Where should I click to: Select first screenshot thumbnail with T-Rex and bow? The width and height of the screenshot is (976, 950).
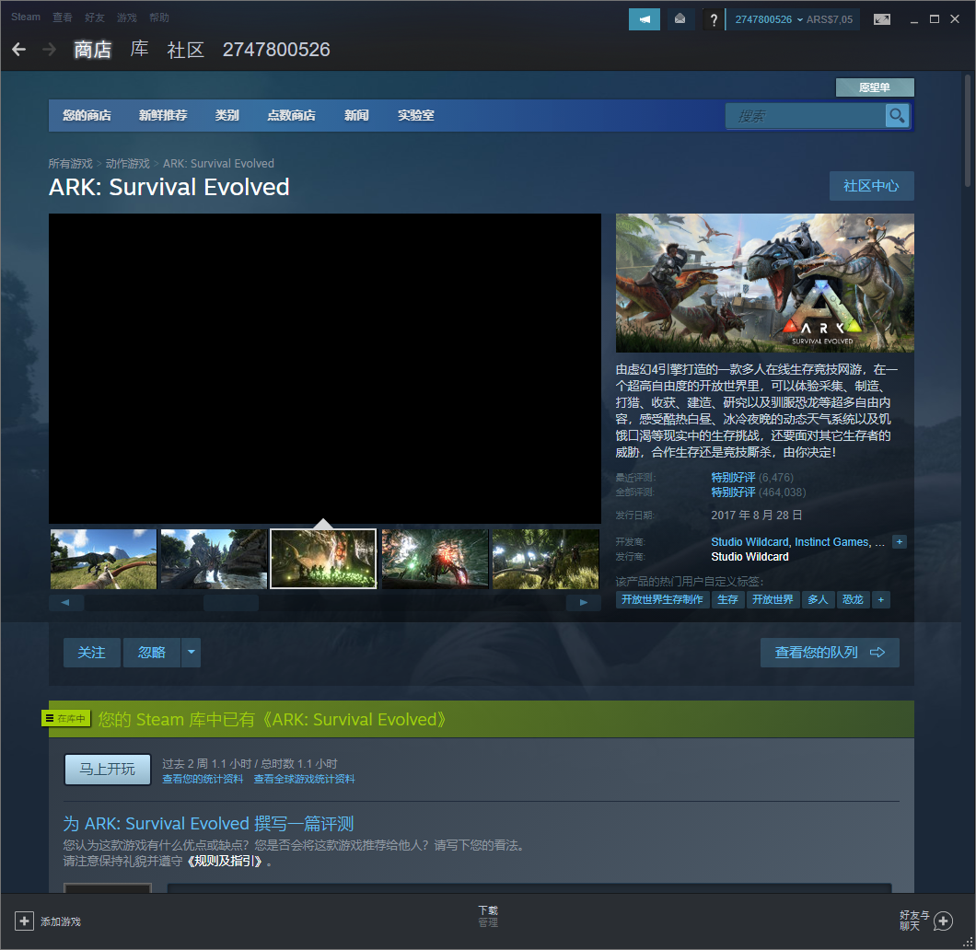pyautogui.click(x=103, y=559)
